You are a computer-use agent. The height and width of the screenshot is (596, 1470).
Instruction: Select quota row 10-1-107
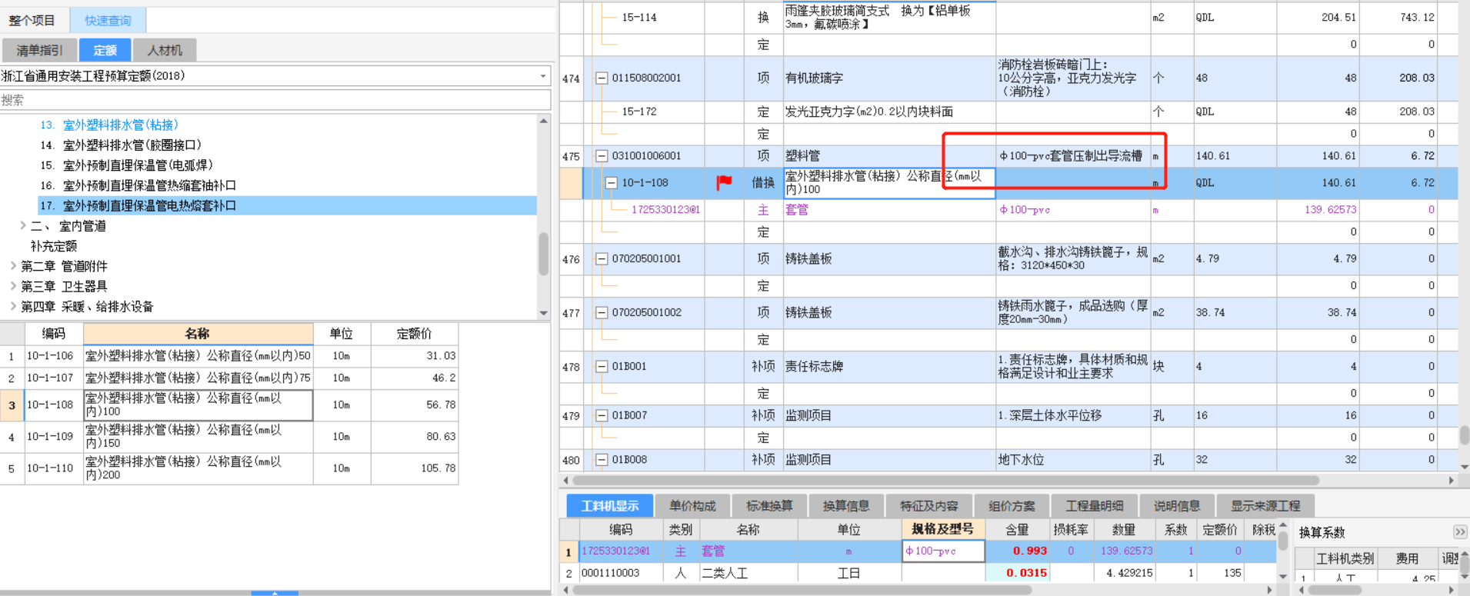(229, 378)
